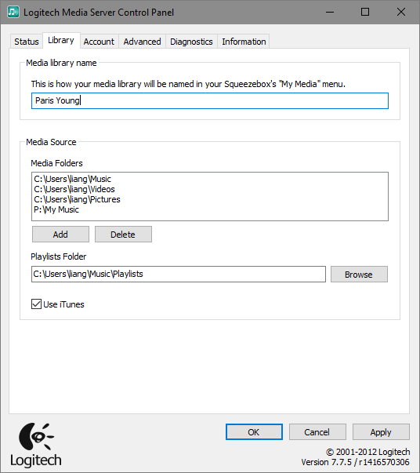Image resolution: width=420 pixels, height=473 pixels.
Task: Open the Information tab
Action: coord(244,42)
